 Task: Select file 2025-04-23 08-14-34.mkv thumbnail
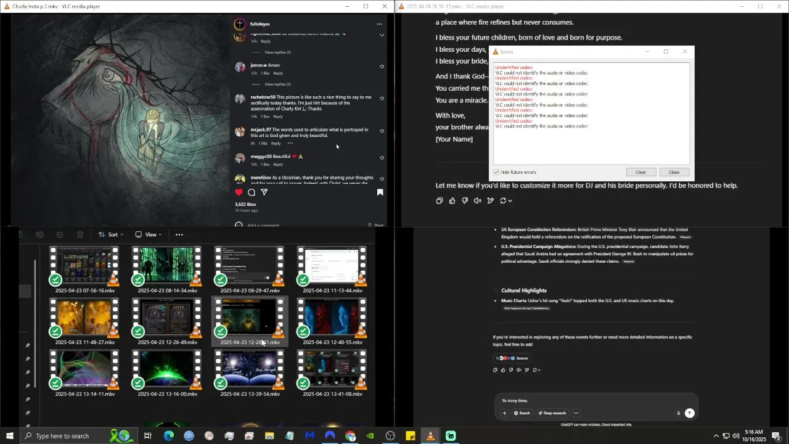point(167,265)
